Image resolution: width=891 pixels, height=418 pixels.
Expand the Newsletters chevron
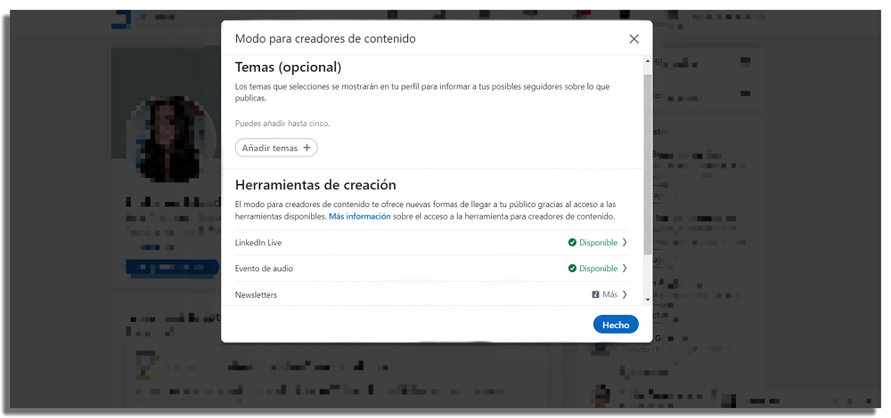pyautogui.click(x=625, y=294)
